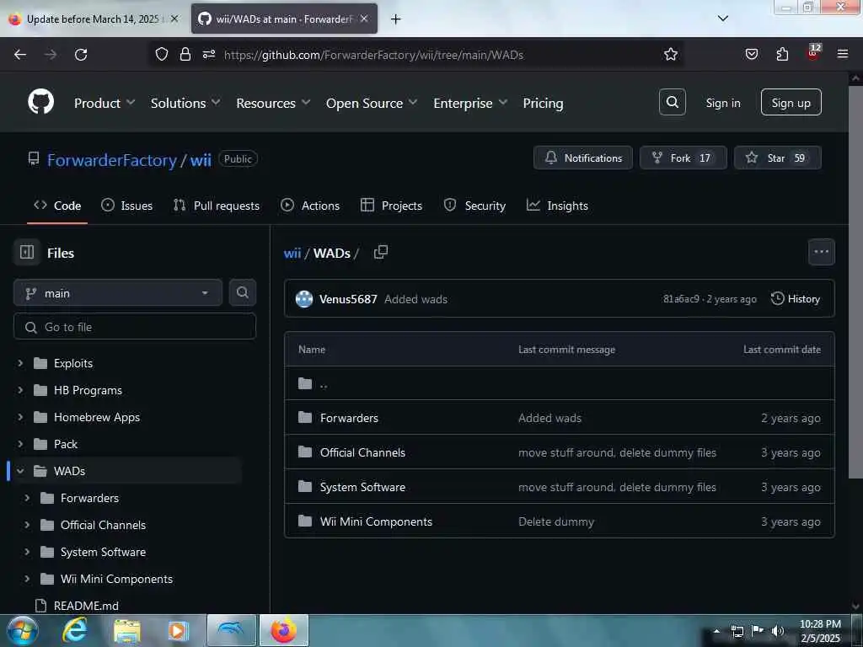The width and height of the screenshot is (863, 647).
Task: Bookmark this page with the star icon
Action: (670, 55)
